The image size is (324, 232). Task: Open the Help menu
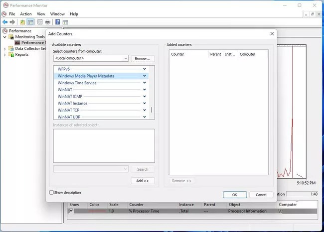pyautogui.click(x=74, y=14)
